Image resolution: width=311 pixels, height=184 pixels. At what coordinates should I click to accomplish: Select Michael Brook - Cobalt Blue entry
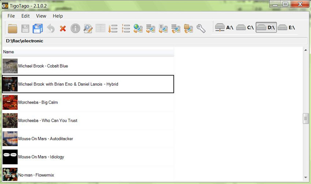(x=43, y=66)
